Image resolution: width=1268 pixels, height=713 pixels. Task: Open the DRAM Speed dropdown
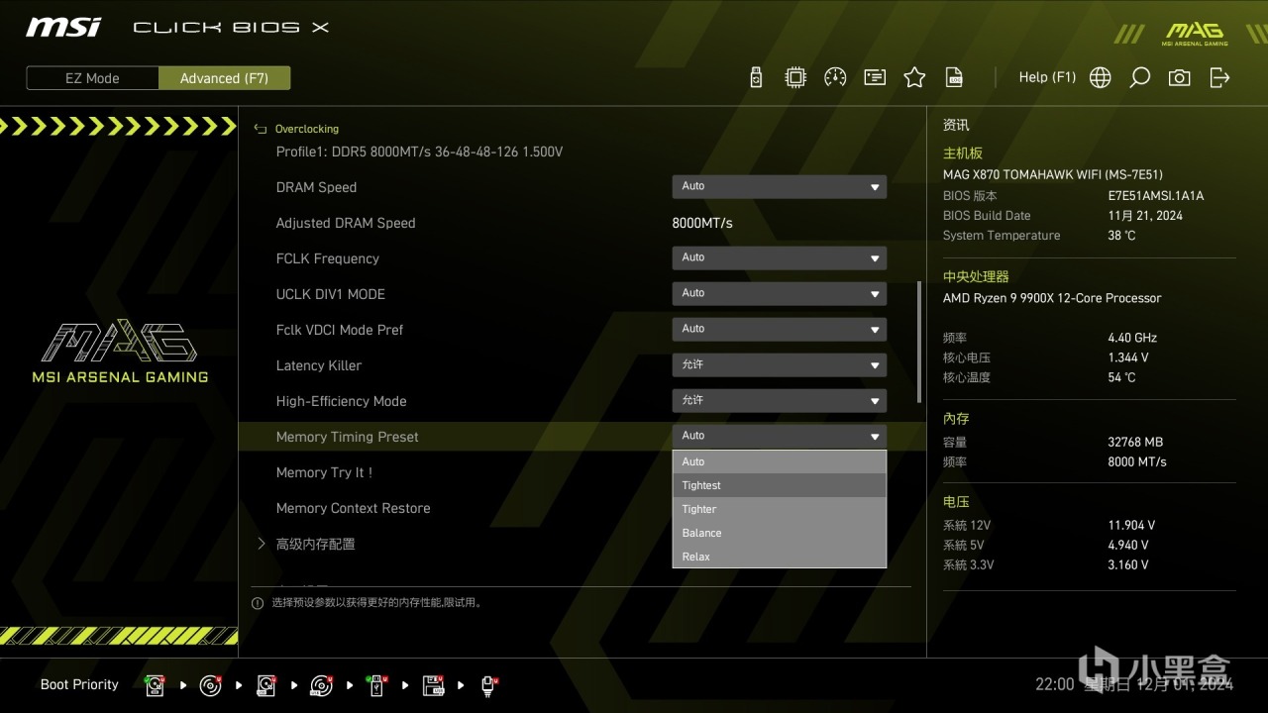click(x=780, y=186)
